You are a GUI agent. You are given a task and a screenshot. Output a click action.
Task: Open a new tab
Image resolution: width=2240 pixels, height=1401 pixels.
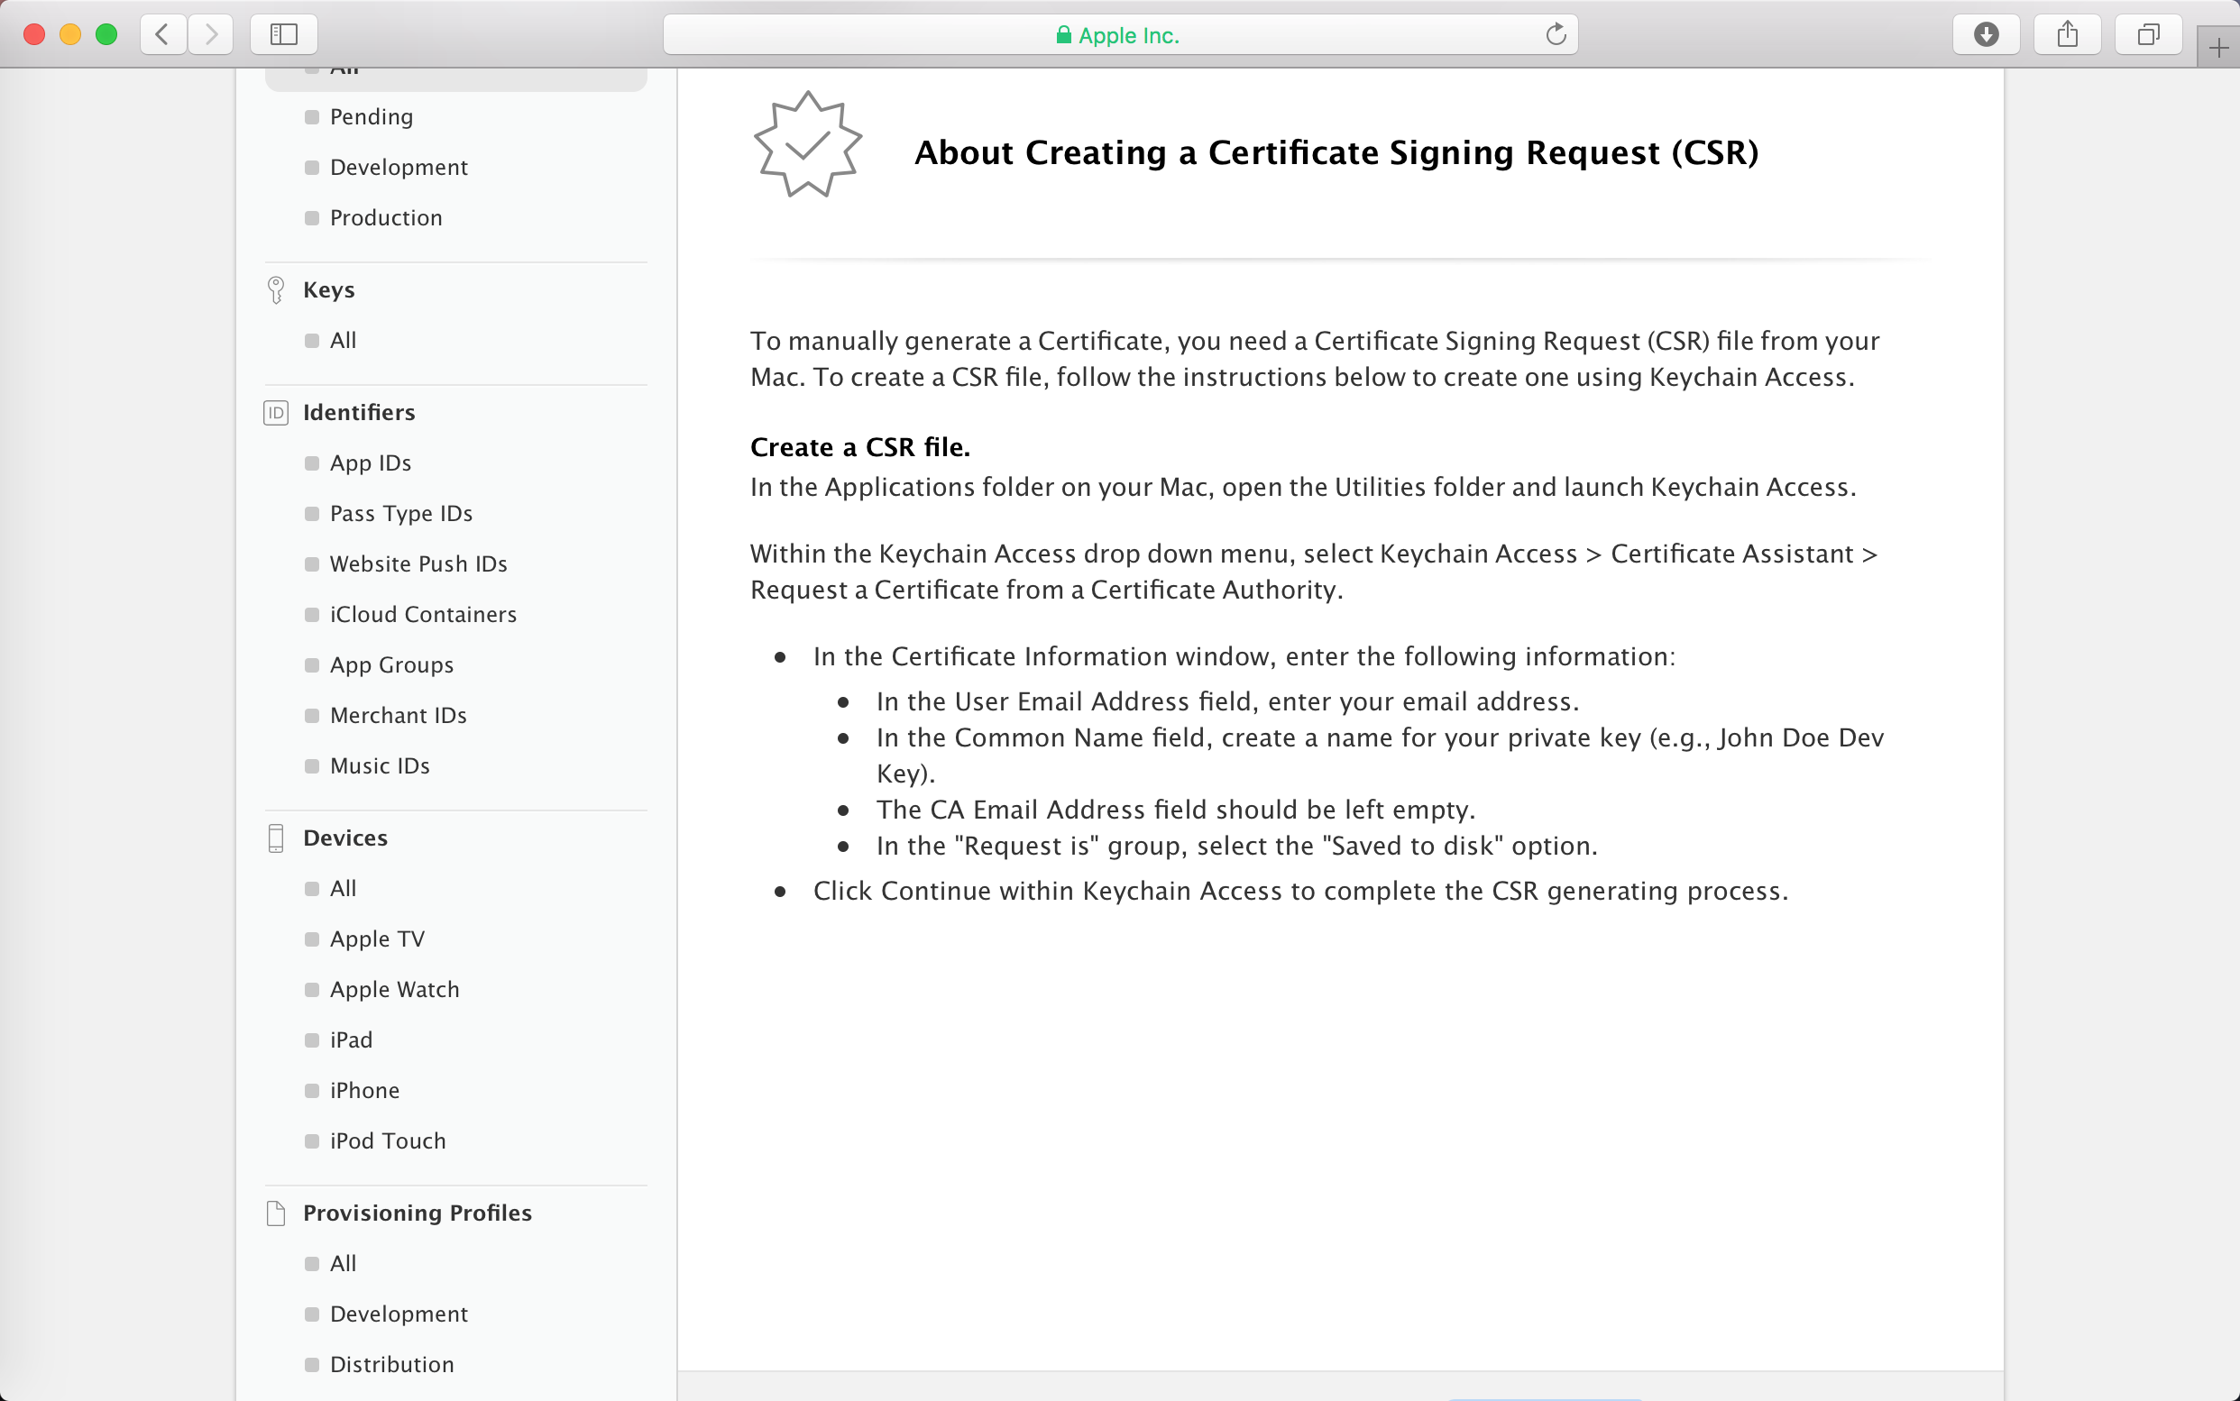pyautogui.click(x=2217, y=48)
